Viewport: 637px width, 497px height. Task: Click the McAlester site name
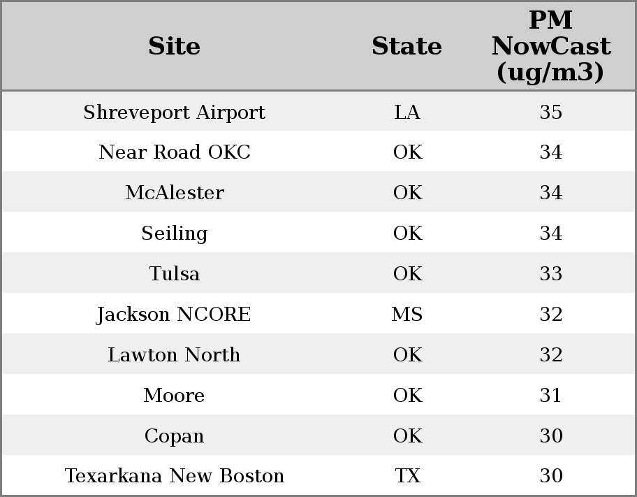174,193
